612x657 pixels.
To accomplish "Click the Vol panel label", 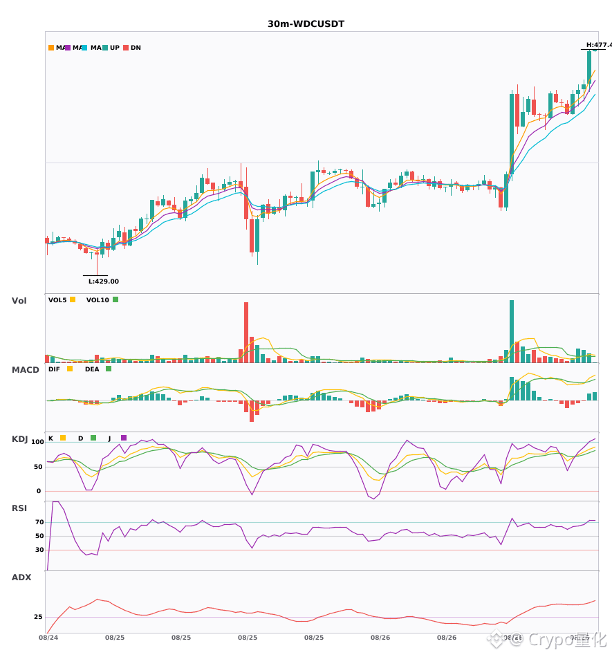I will (x=19, y=301).
